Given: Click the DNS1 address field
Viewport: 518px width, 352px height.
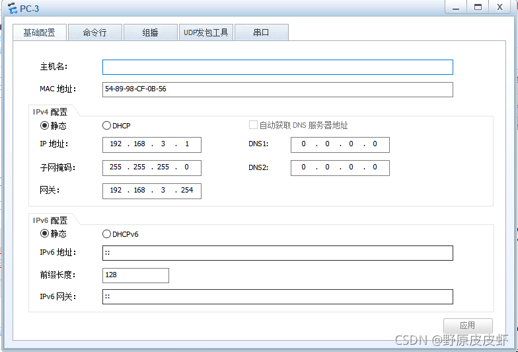Looking at the screenshot, I should [x=340, y=144].
